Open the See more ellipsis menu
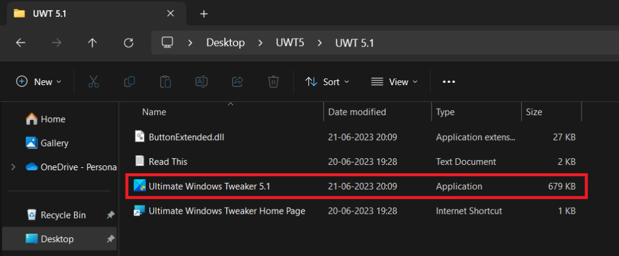Viewport: 619px width, 256px height. click(449, 82)
